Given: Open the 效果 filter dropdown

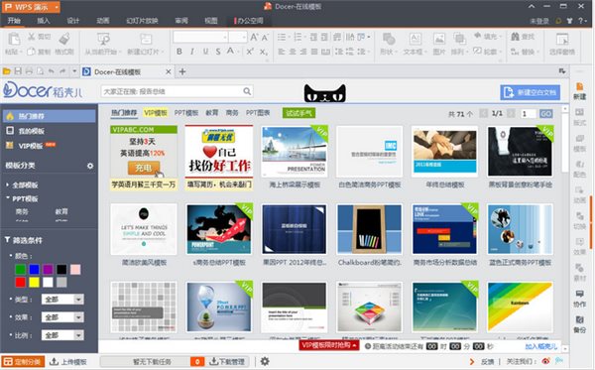Looking at the screenshot, I should pos(78,317).
